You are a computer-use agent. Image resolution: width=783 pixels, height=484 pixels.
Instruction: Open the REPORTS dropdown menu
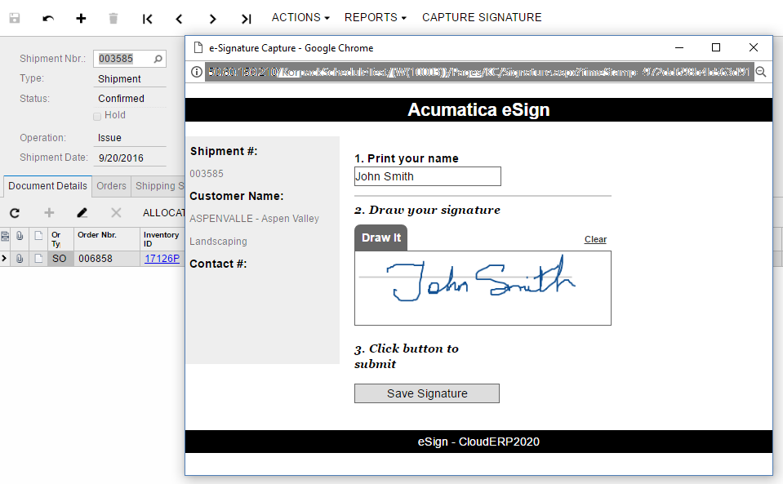[375, 17]
